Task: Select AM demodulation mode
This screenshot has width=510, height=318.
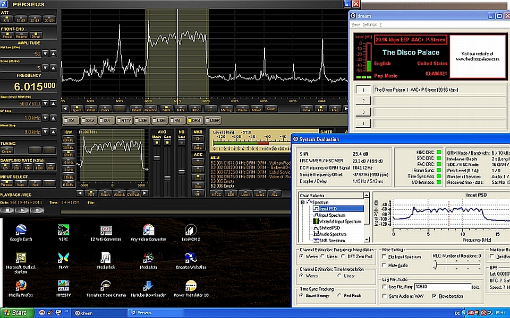Action: (70, 120)
